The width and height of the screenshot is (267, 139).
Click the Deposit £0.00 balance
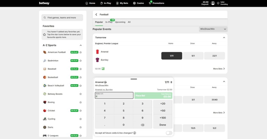tap(205, 3)
